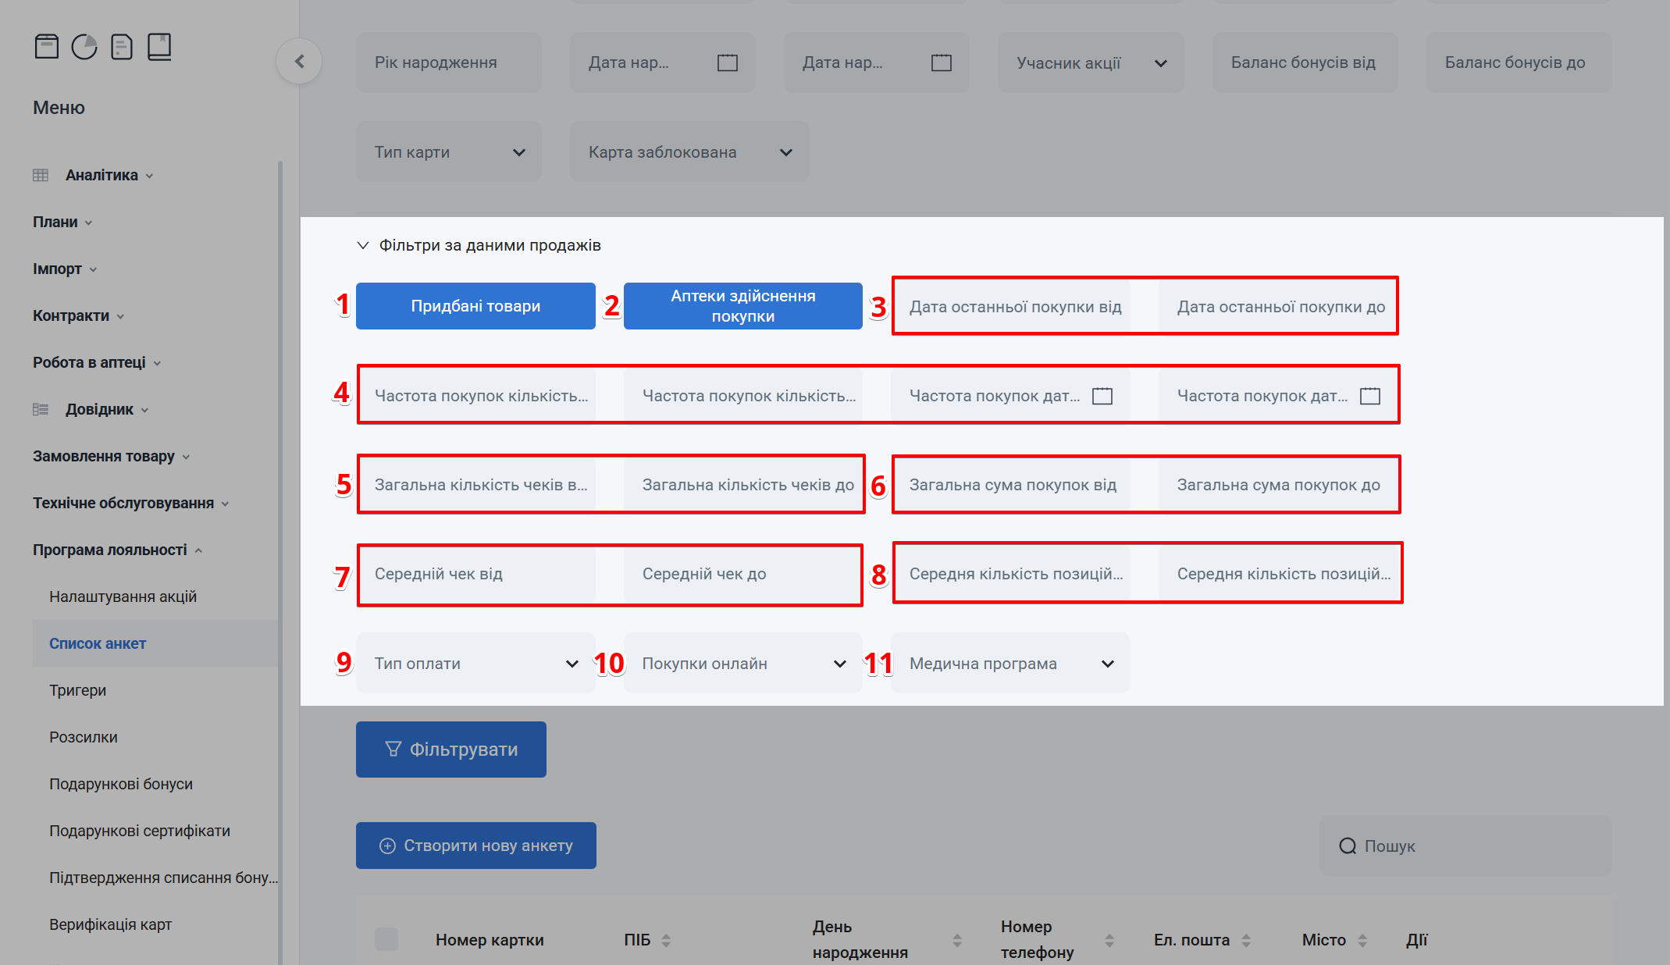The height and width of the screenshot is (965, 1670).
Task: Click the archive box icon at top left
Action: coord(46,46)
